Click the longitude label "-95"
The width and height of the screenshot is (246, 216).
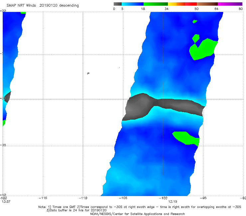click(203, 198)
